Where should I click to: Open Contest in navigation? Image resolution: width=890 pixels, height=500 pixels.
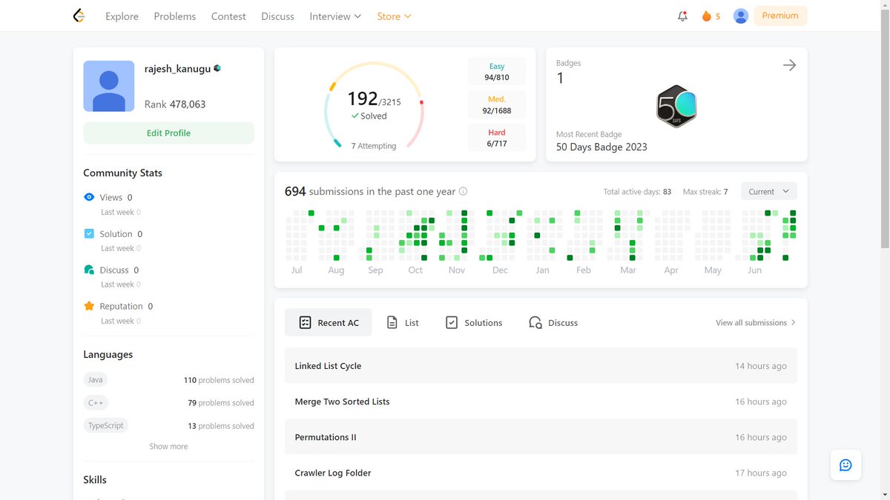[228, 16]
